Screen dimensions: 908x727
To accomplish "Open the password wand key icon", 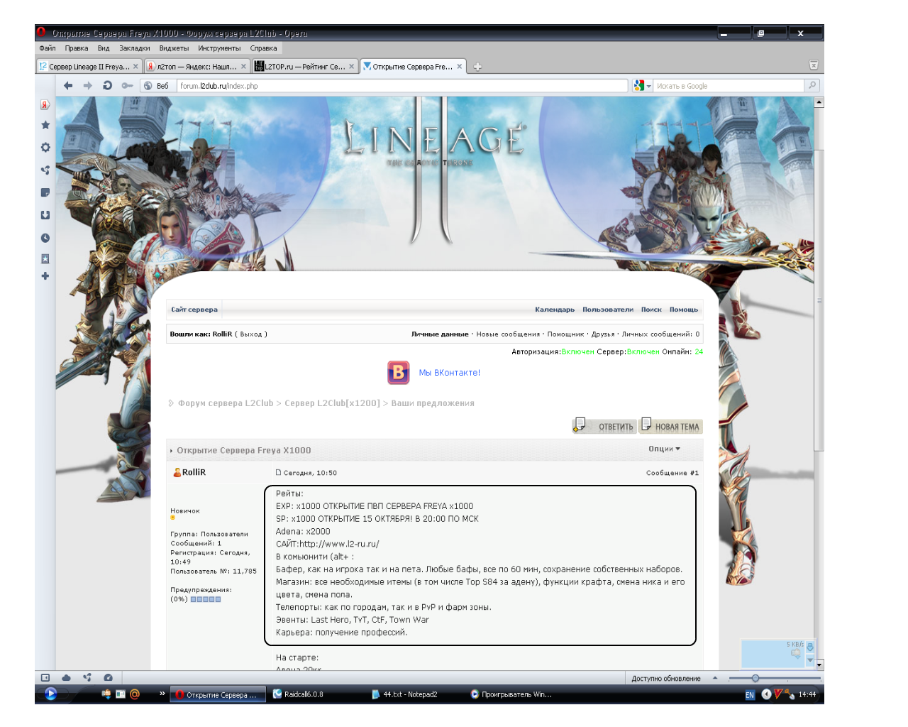I will point(127,86).
